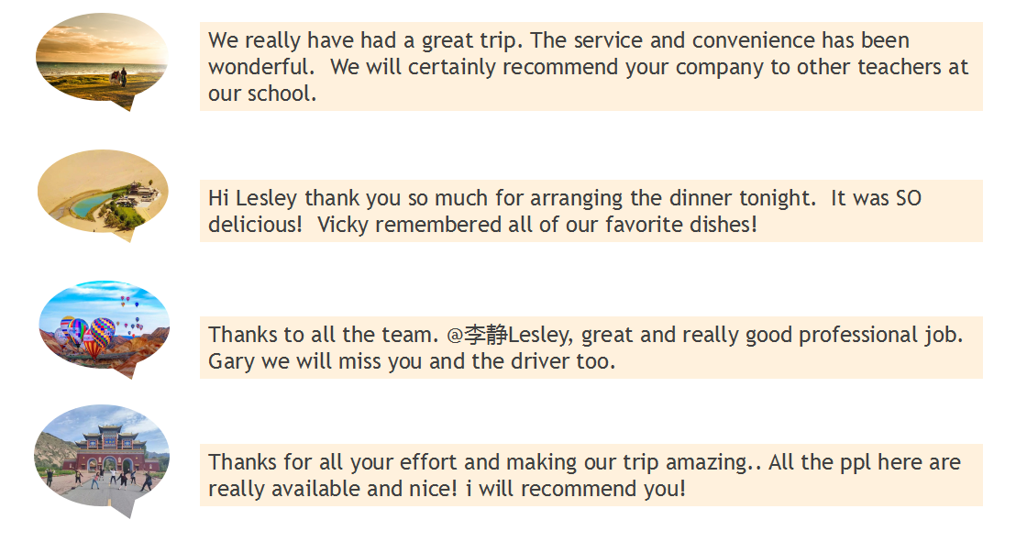
Task: Click the beach sunset speech-bubble photo
Action: point(101,57)
